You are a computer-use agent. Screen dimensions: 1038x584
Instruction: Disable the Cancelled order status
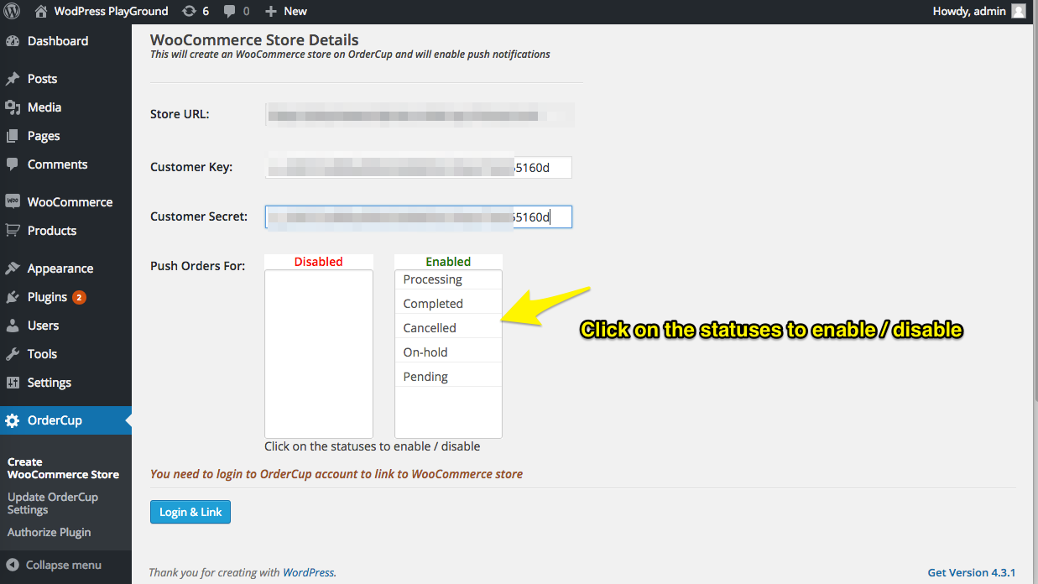pyautogui.click(x=448, y=328)
